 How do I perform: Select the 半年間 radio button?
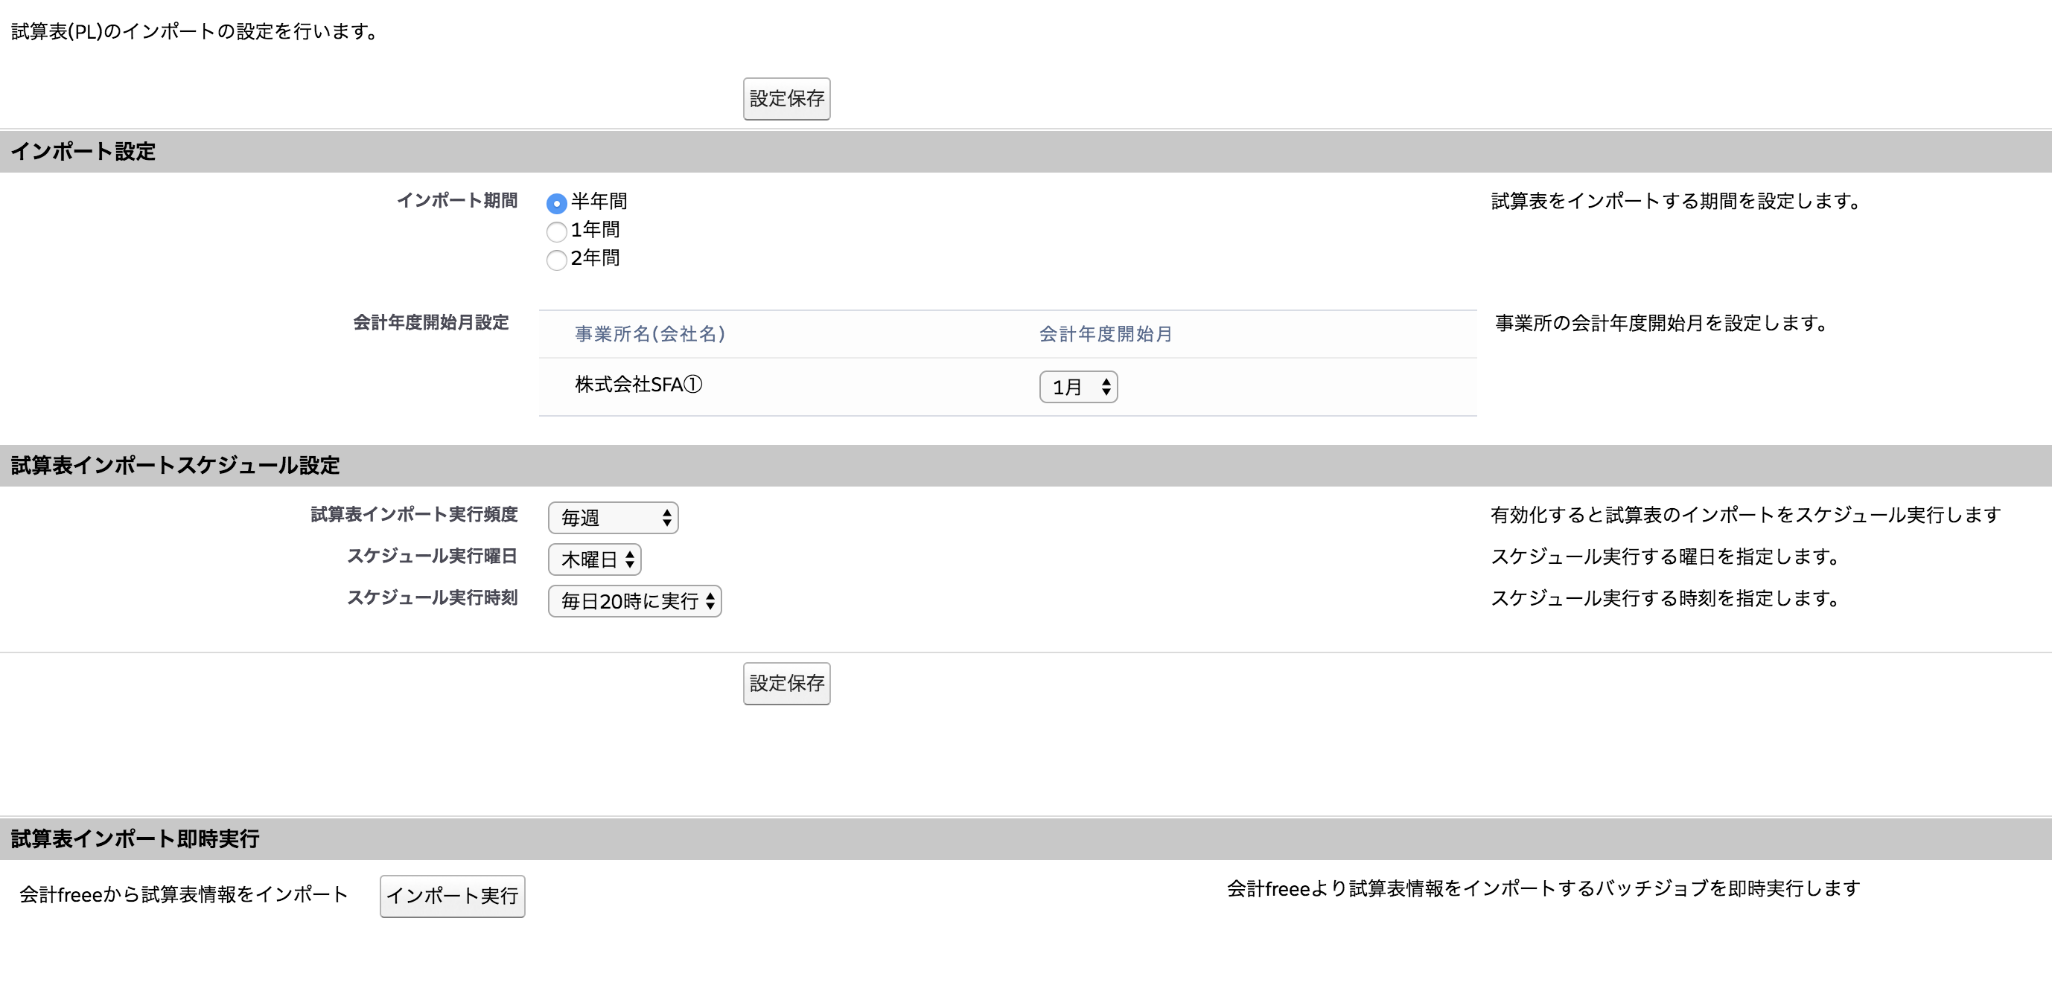point(556,204)
